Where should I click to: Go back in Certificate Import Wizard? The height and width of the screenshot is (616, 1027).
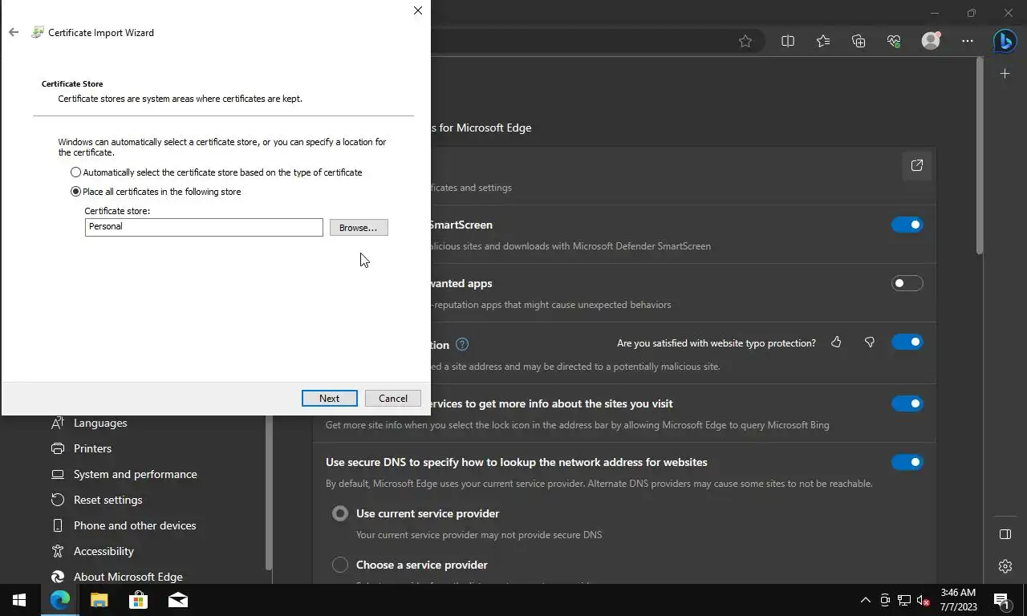tap(14, 33)
